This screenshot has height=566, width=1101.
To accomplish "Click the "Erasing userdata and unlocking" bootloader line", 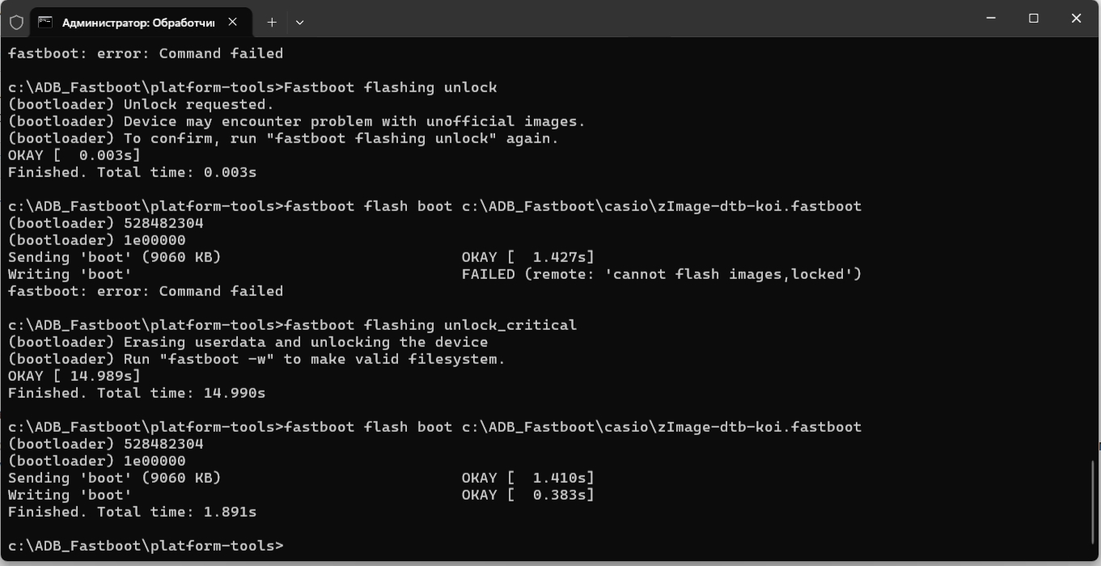I will (248, 342).
